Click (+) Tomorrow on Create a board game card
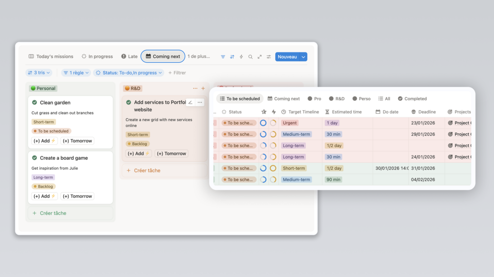The height and width of the screenshot is (277, 494). click(x=77, y=196)
